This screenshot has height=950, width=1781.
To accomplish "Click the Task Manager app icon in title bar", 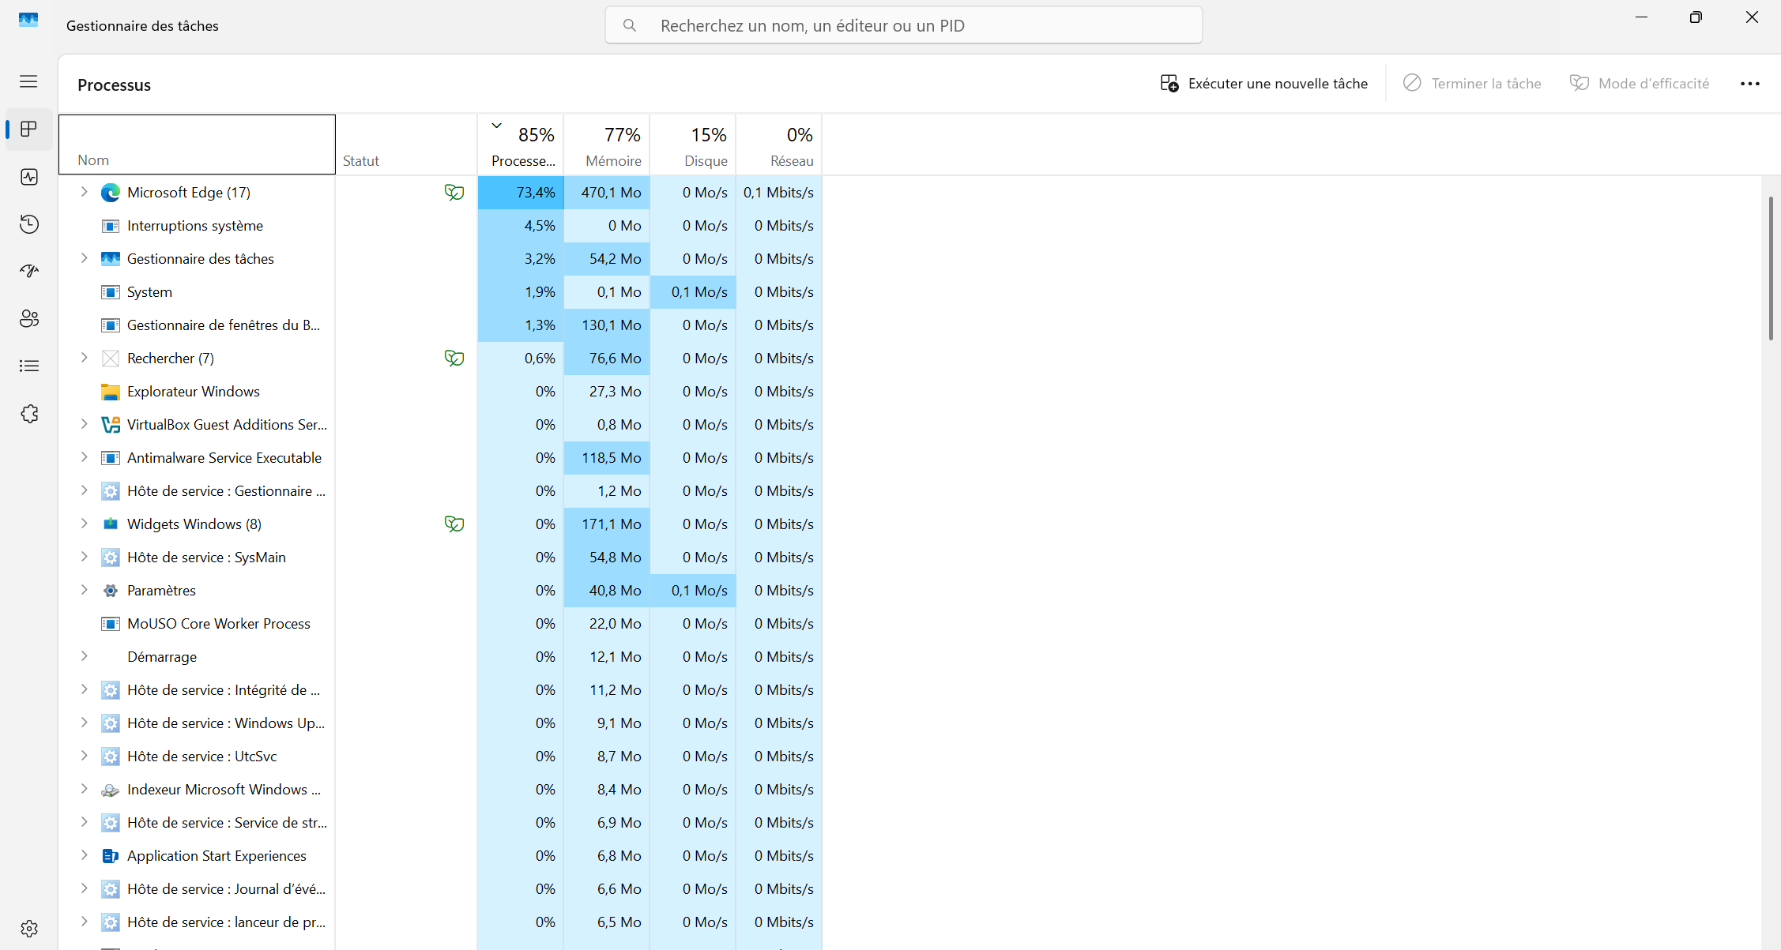I will click(x=28, y=20).
